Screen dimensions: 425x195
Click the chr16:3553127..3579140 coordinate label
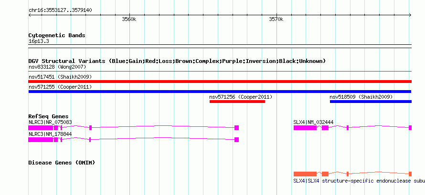click(60, 10)
